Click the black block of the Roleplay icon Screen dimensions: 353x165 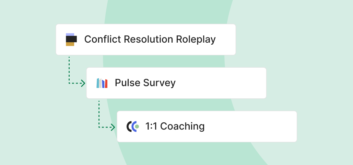tap(72, 39)
